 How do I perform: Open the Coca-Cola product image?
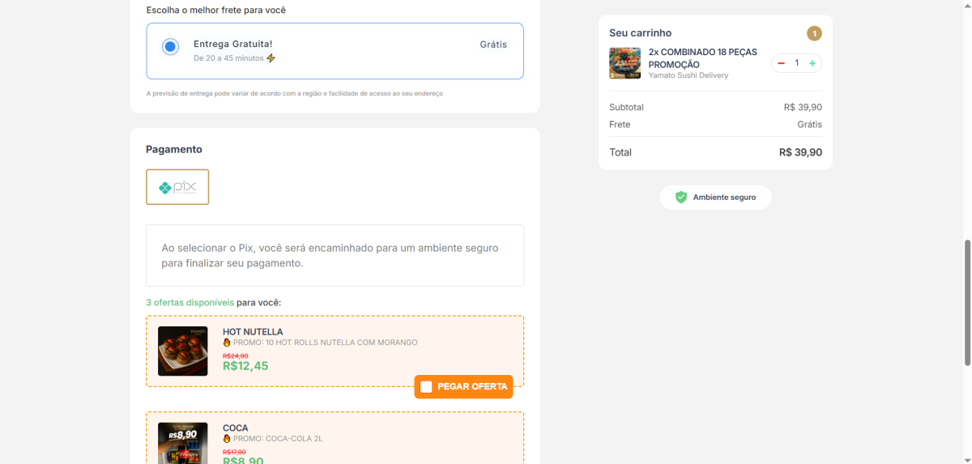coord(183,443)
